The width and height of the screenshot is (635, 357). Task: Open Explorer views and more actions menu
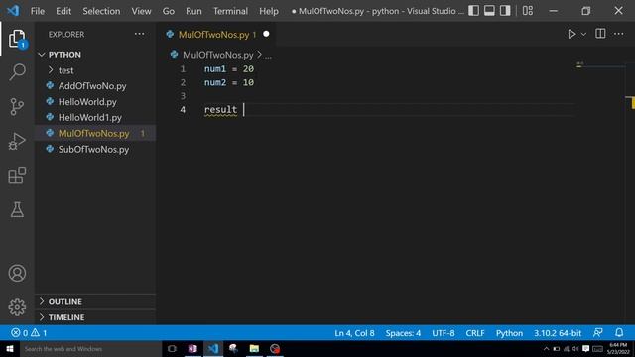(139, 34)
